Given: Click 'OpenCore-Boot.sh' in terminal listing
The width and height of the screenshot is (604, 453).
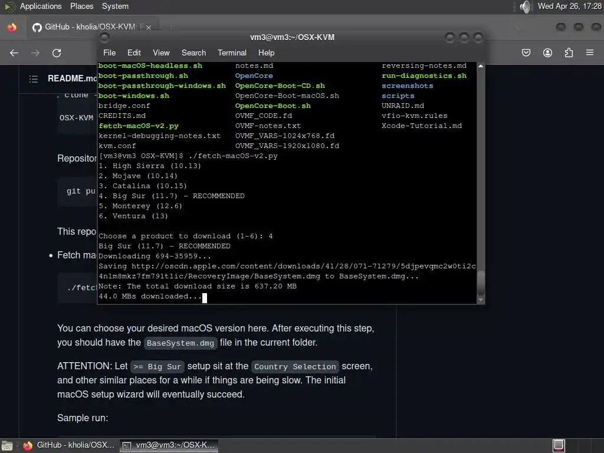Looking at the screenshot, I should pyautogui.click(x=273, y=106).
